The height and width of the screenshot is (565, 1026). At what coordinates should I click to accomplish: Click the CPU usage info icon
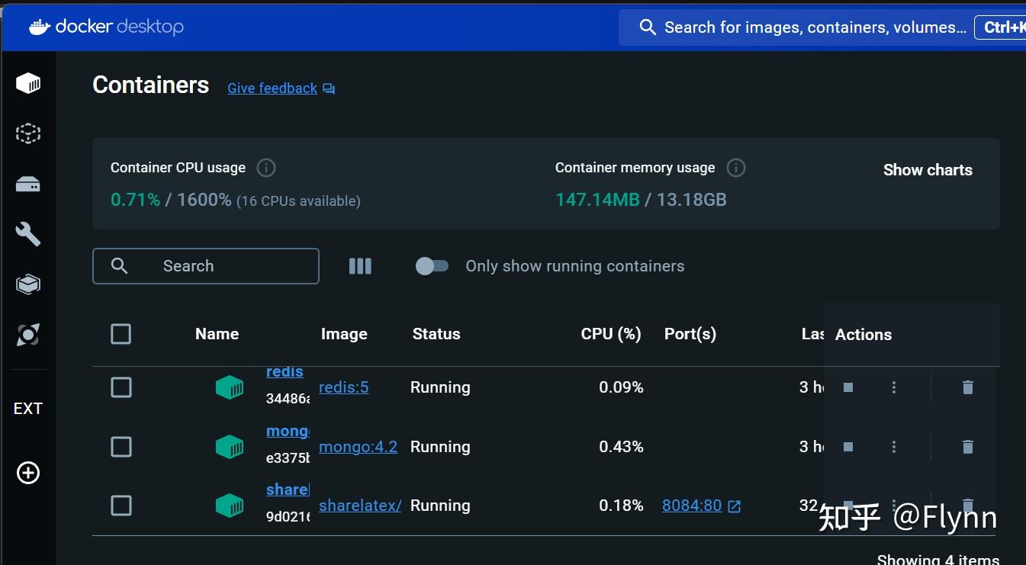click(x=265, y=168)
